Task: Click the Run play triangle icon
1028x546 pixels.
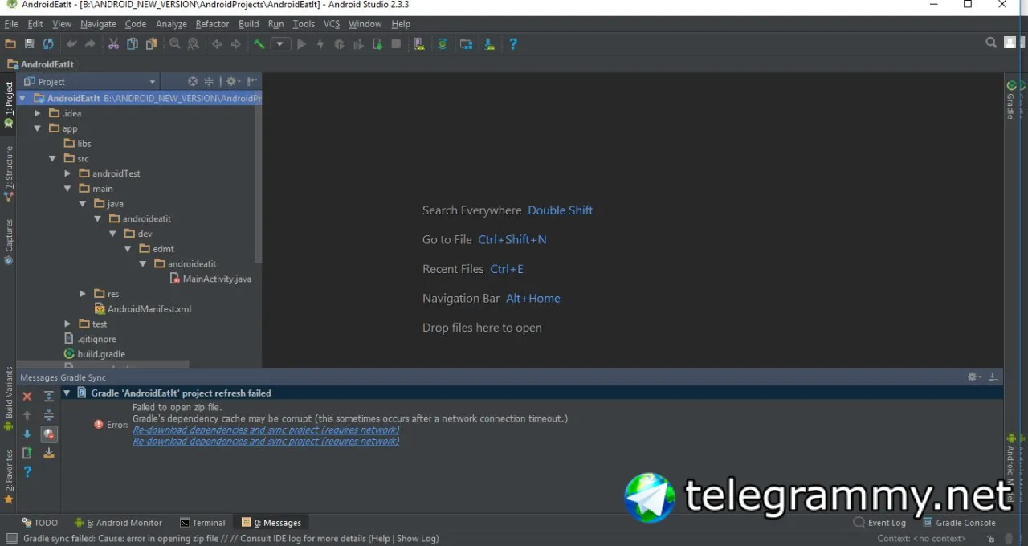Action: coord(301,44)
